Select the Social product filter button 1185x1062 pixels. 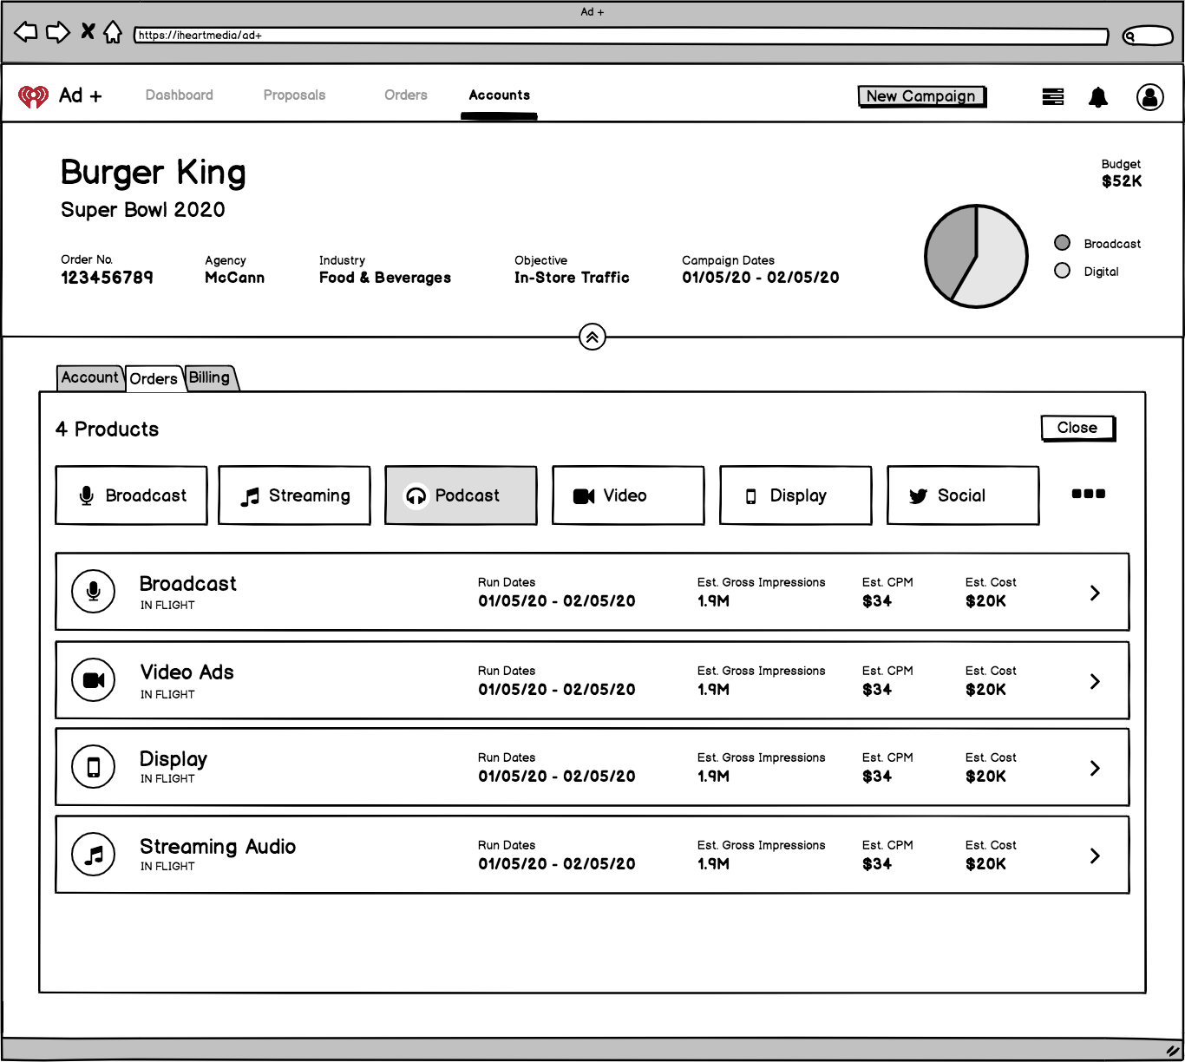point(963,495)
